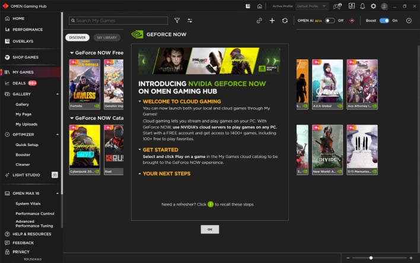Expand the Your Next Steps section
Screen dimensions: 420x263
166,174
